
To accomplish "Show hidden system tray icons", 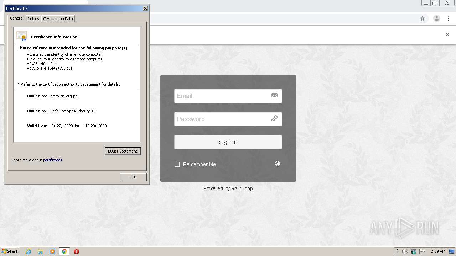I will click(397, 251).
